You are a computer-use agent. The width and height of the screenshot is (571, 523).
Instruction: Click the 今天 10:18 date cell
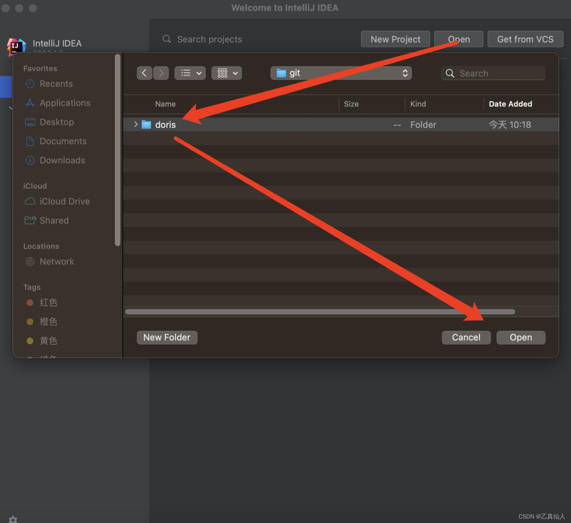coord(510,125)
